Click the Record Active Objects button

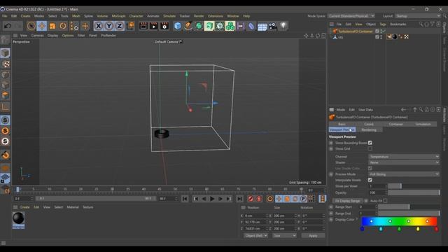pyautogui.click(x=251, y=199)
